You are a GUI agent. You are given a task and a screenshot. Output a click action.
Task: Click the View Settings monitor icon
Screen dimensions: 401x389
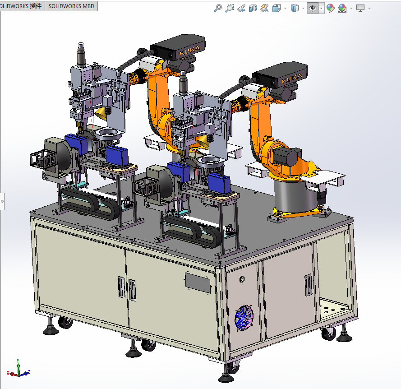[x=360, y=9]
